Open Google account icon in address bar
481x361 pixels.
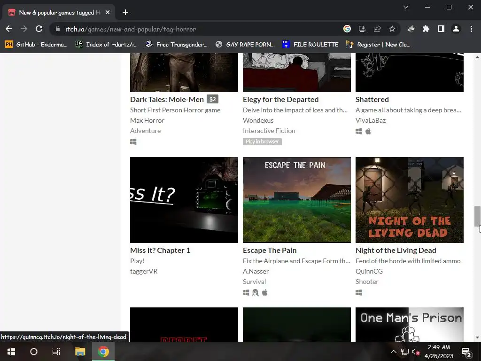(347, 29)
